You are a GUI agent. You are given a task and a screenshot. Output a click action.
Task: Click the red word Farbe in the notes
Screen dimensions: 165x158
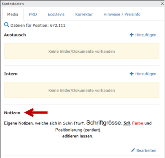click(137, 123)
